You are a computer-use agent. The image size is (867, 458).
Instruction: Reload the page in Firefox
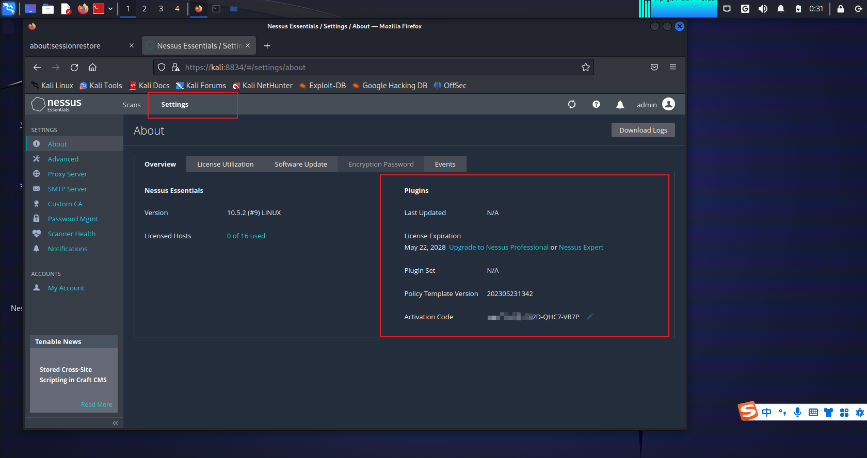pos(74,68)
